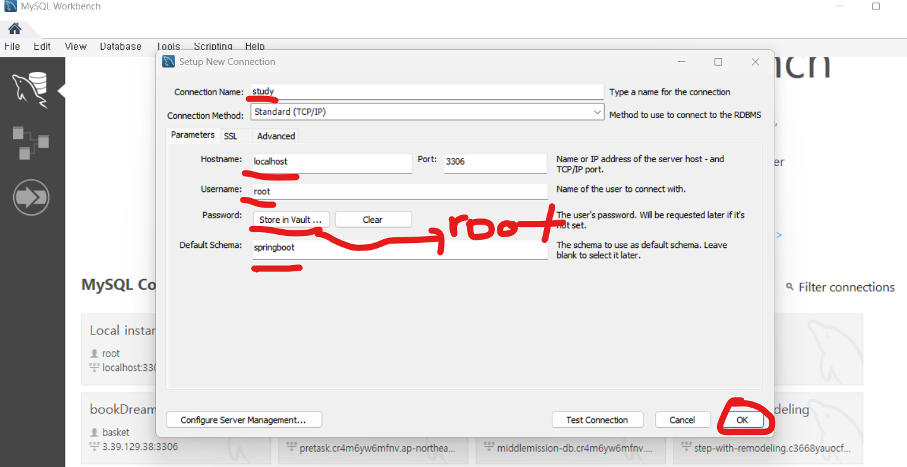This screenshot has height=467, width=907.
Task: Switch to the Advanced tab
Action: (x=276, y=136)
